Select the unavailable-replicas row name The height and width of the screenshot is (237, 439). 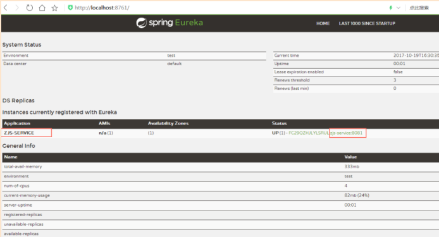(x=23, y=224)
